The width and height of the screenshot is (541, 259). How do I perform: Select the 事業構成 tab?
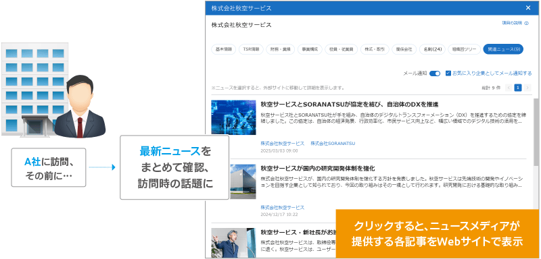pos(310,49)
